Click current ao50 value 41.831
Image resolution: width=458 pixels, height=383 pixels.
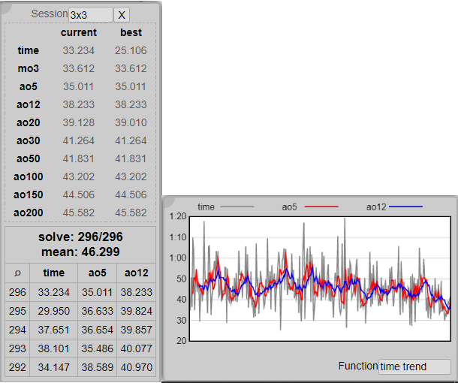click(x=79, y=158)
